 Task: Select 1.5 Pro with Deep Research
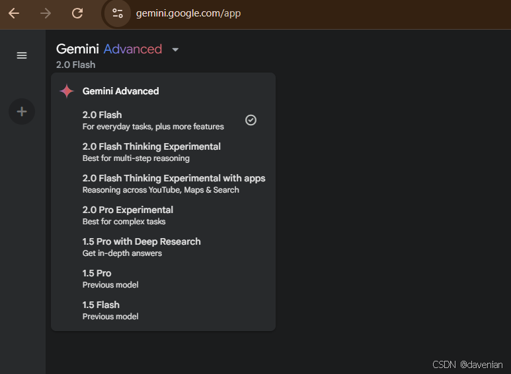[163, 247]
